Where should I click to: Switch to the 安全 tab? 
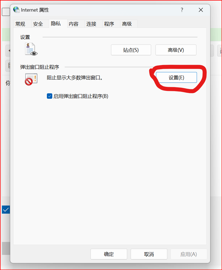[x=38, y=24]
